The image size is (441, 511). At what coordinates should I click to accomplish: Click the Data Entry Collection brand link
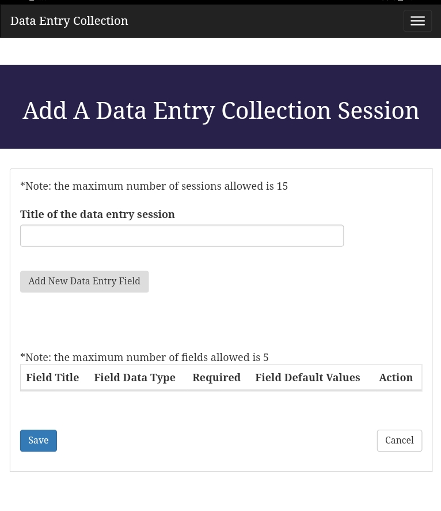click(x=69, y=21)
